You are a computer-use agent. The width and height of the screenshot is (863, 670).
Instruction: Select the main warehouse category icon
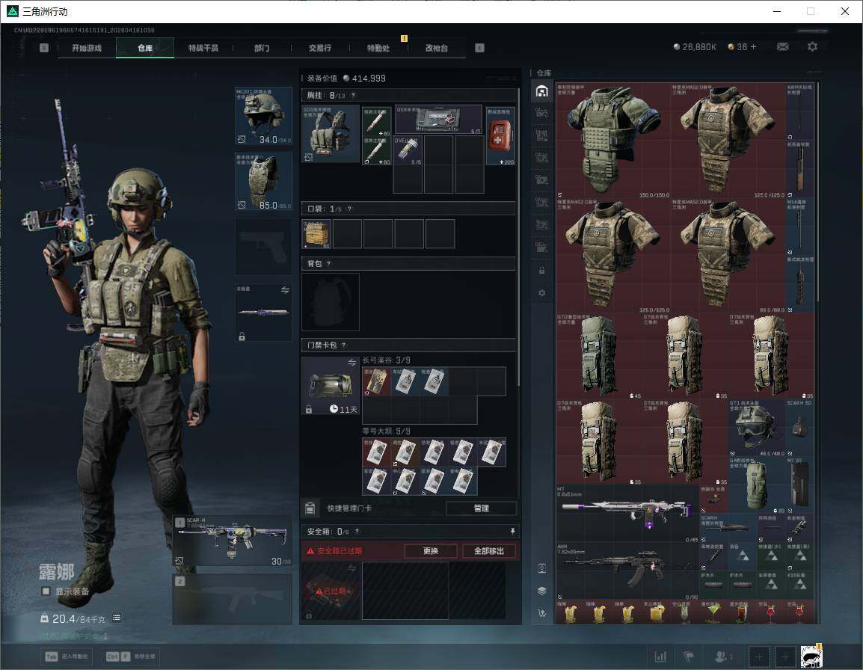coord(541,91)
